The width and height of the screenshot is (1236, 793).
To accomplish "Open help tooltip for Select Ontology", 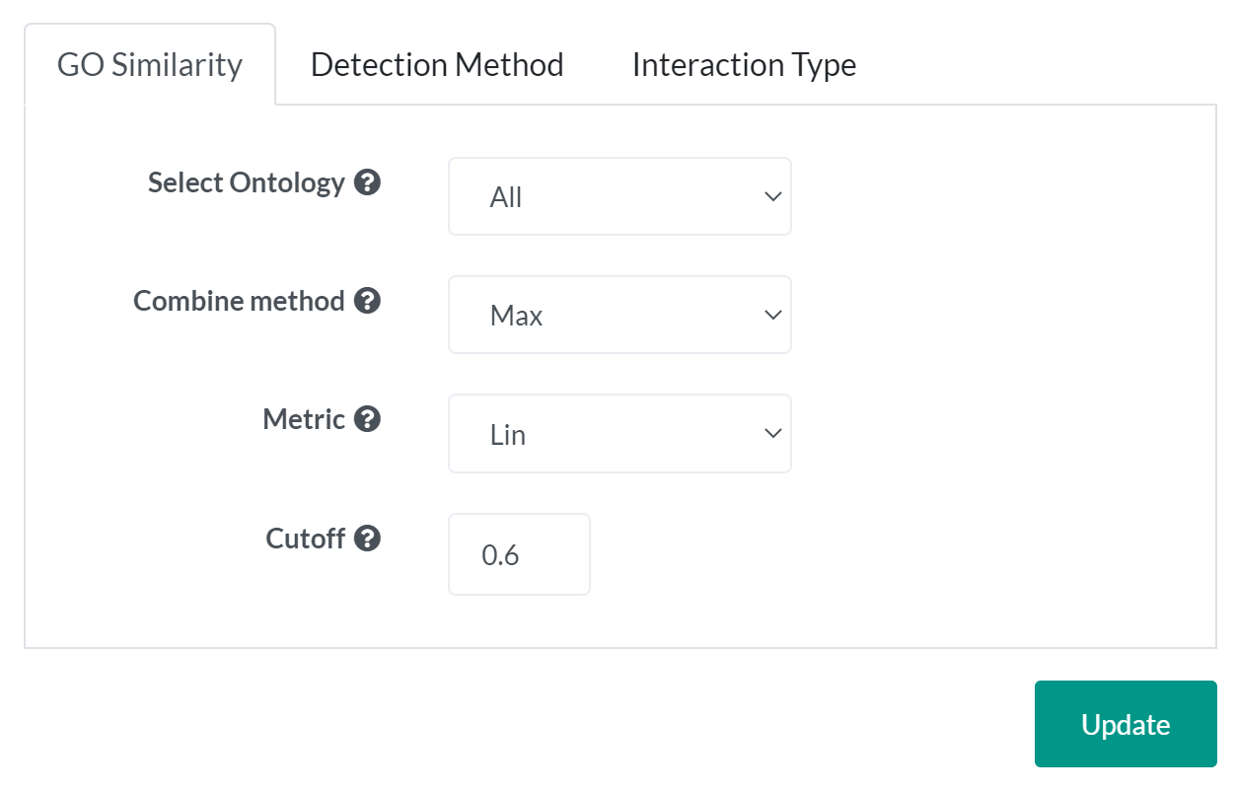I will (367, 182).
